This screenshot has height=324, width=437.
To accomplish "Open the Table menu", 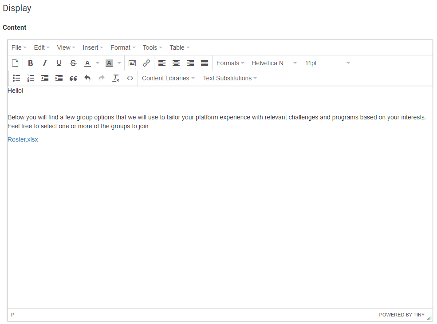I will tap(179, 47).
